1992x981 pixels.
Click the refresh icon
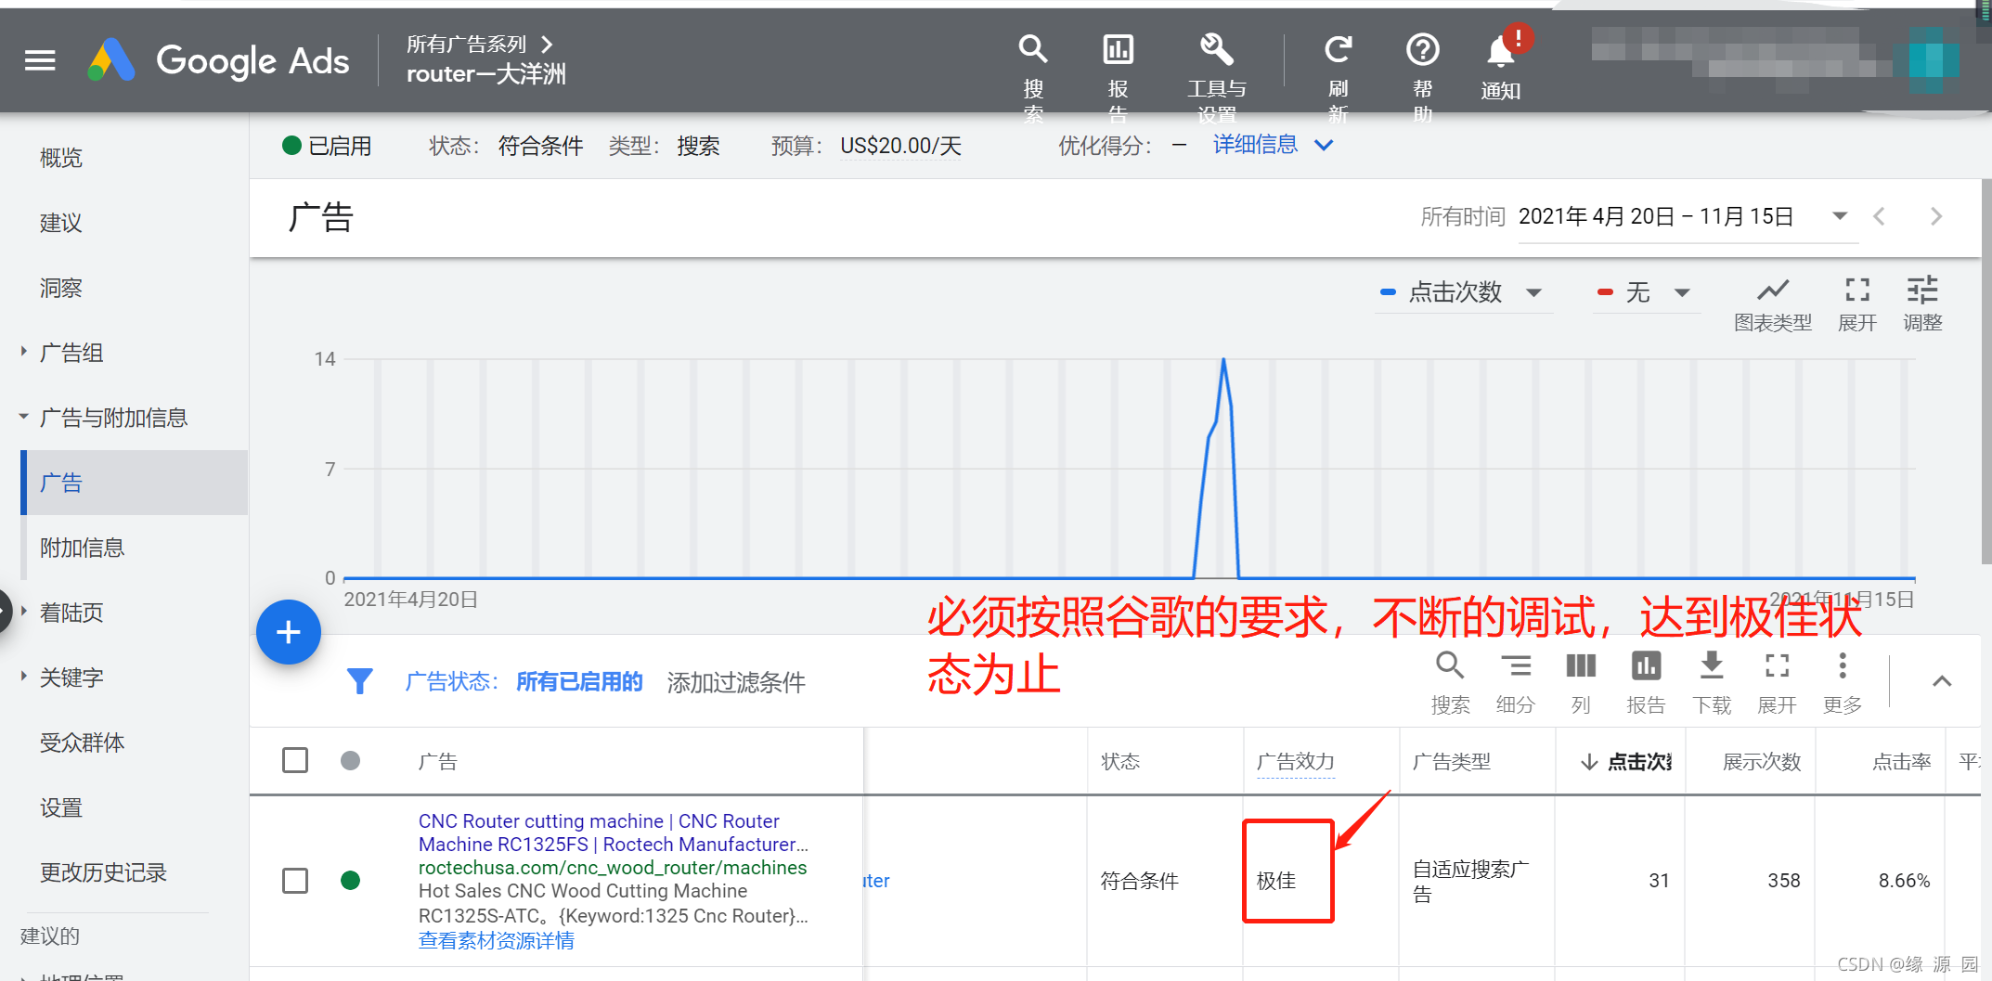pyautogui.click(x=1338, y=49)
